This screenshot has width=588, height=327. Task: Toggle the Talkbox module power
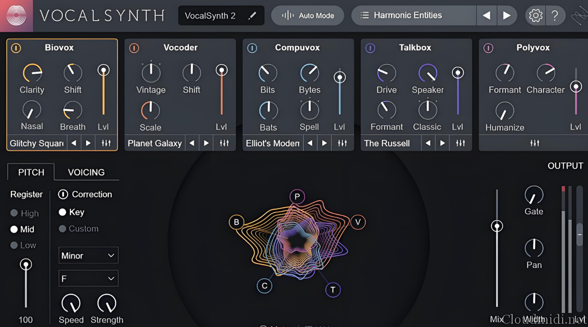click(x=370, y=48)
